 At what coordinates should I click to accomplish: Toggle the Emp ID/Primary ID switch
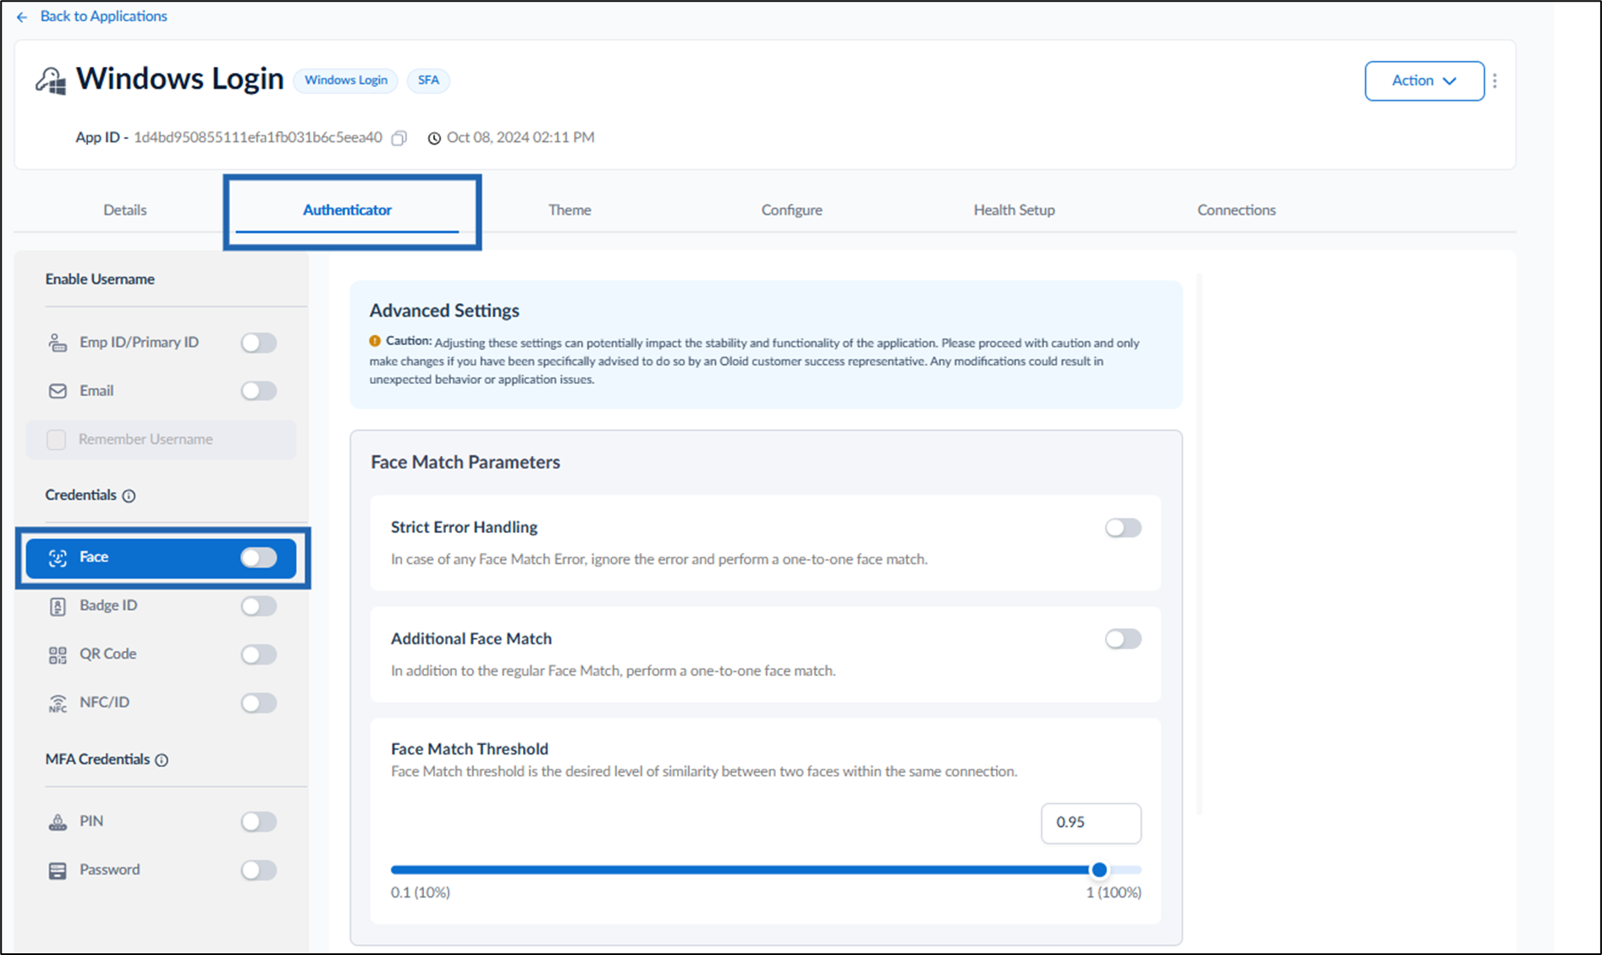[259, 343]
